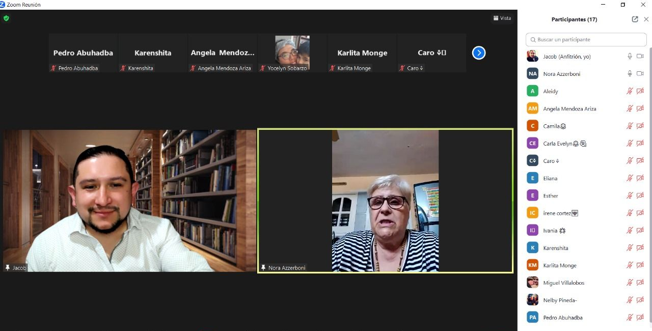Click Esther's camera-off icon
Viewport: 652px width, 331px height.
[x=640, y=196]
